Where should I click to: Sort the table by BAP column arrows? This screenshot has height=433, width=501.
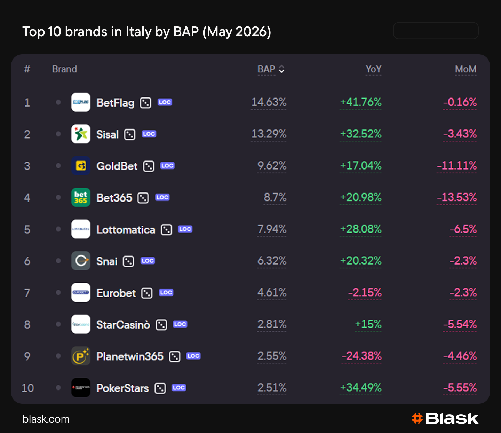coord(282,69)
